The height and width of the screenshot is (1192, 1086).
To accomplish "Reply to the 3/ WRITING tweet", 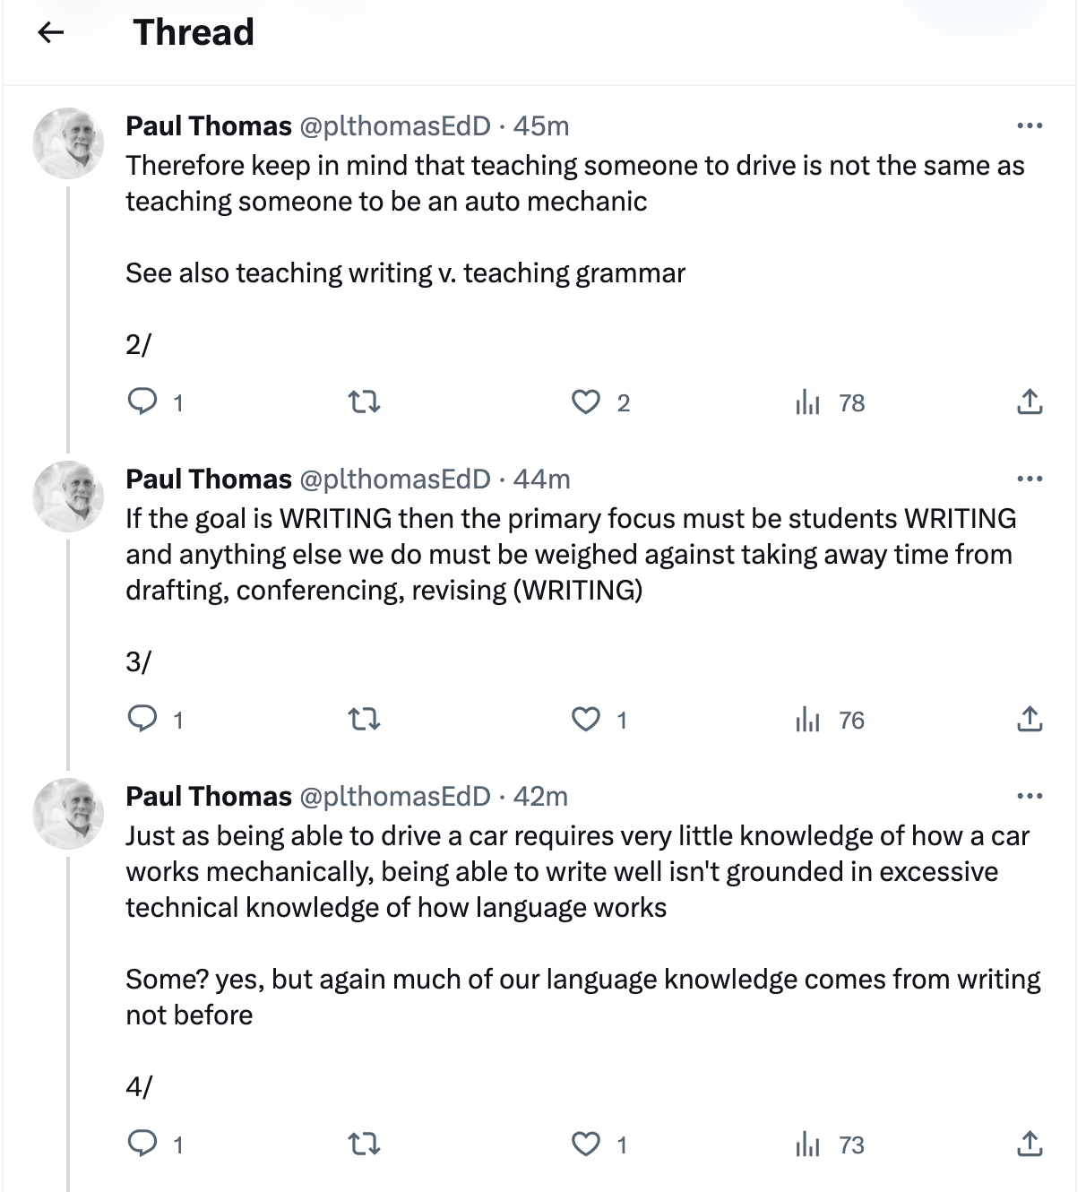I will click(x=143, y=719).
